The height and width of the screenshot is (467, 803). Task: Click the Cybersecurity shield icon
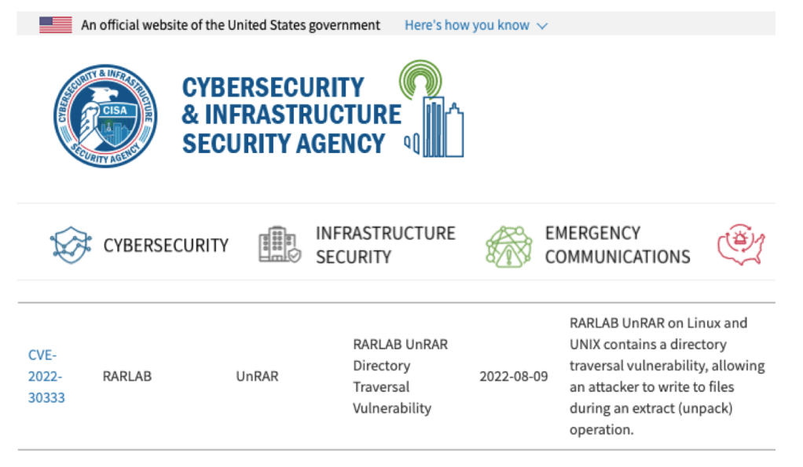(71, 245)
